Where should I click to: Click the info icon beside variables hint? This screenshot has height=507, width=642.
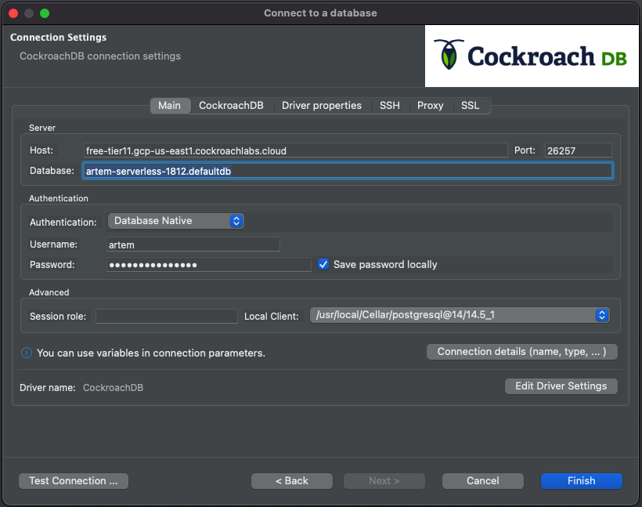tap(27, 353)
